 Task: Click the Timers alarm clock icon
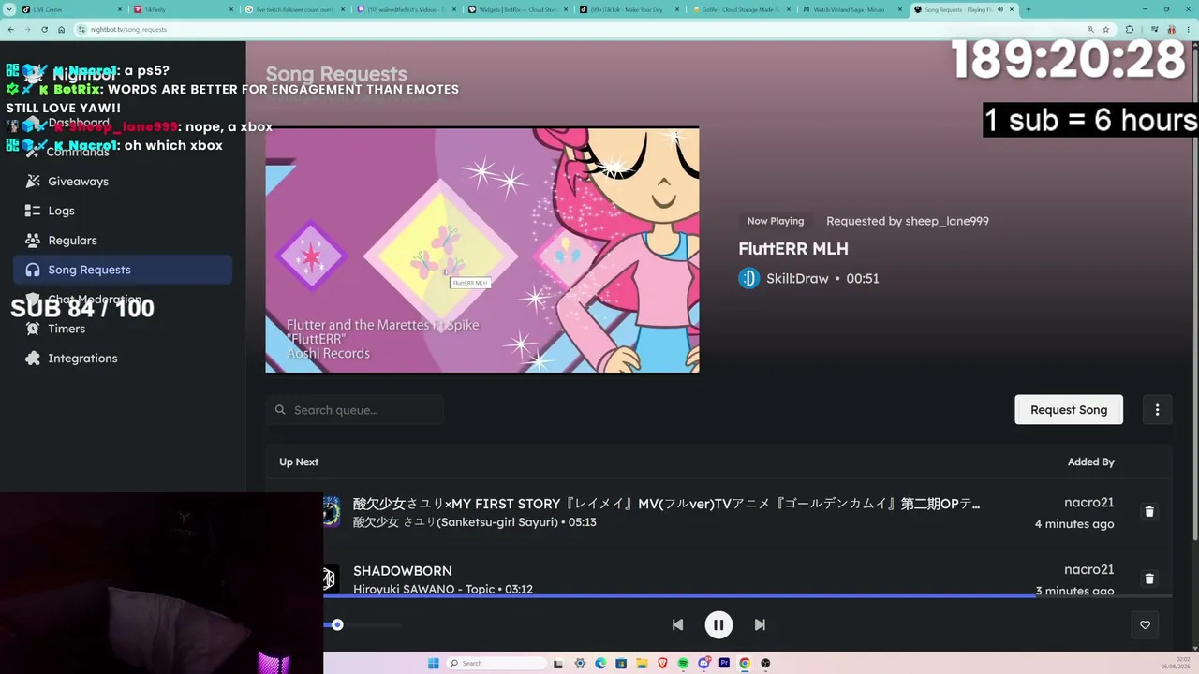33,329
